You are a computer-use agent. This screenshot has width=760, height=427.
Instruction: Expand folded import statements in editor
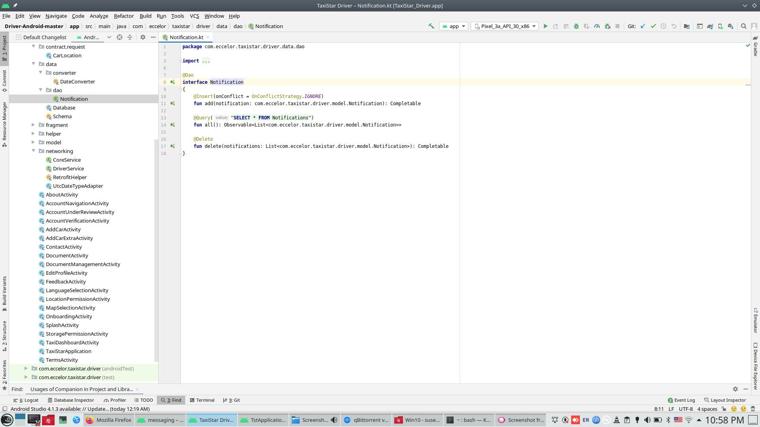pos(206,61)
